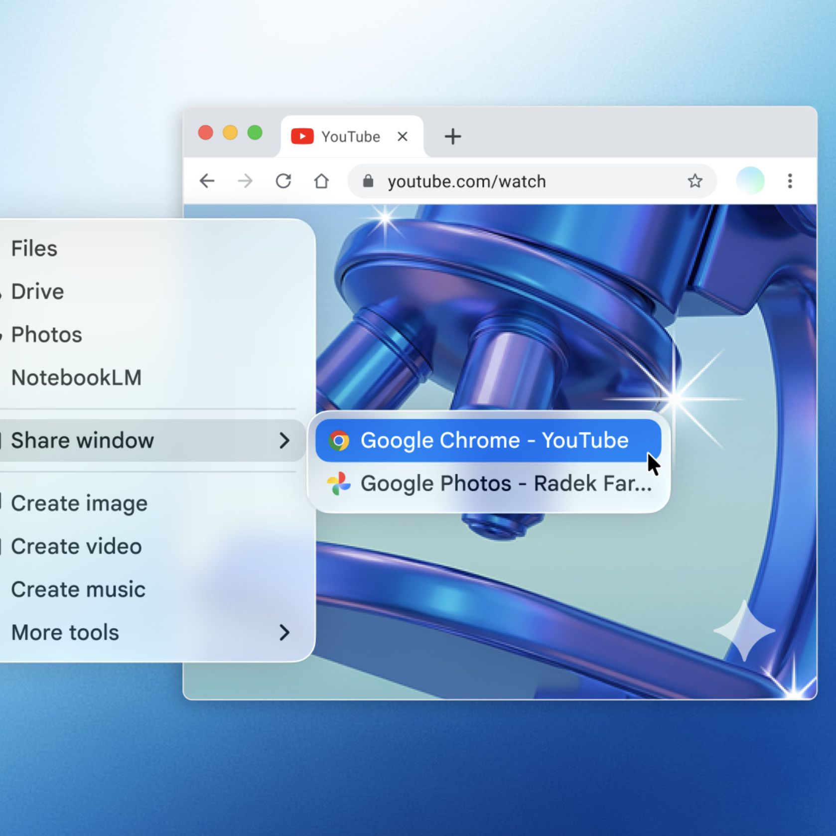836x836 pixels.
Task: Select NotebookLM from the menu
Action: [x=76, y=378]
